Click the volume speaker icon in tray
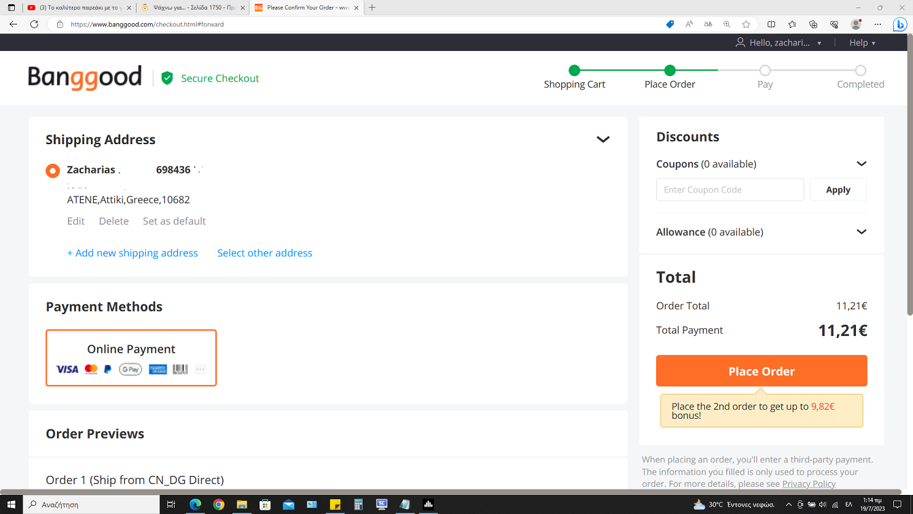Image resolution: width=913 pixels, height=514 pixels. pyautogui.click(x=823, y=504)
